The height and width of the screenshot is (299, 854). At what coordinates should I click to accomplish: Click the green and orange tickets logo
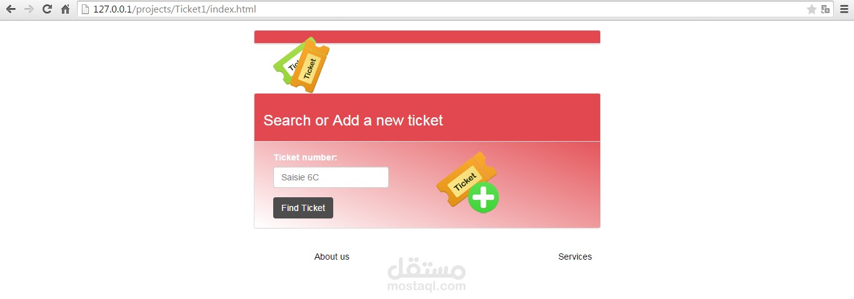[x=302, y=65]
